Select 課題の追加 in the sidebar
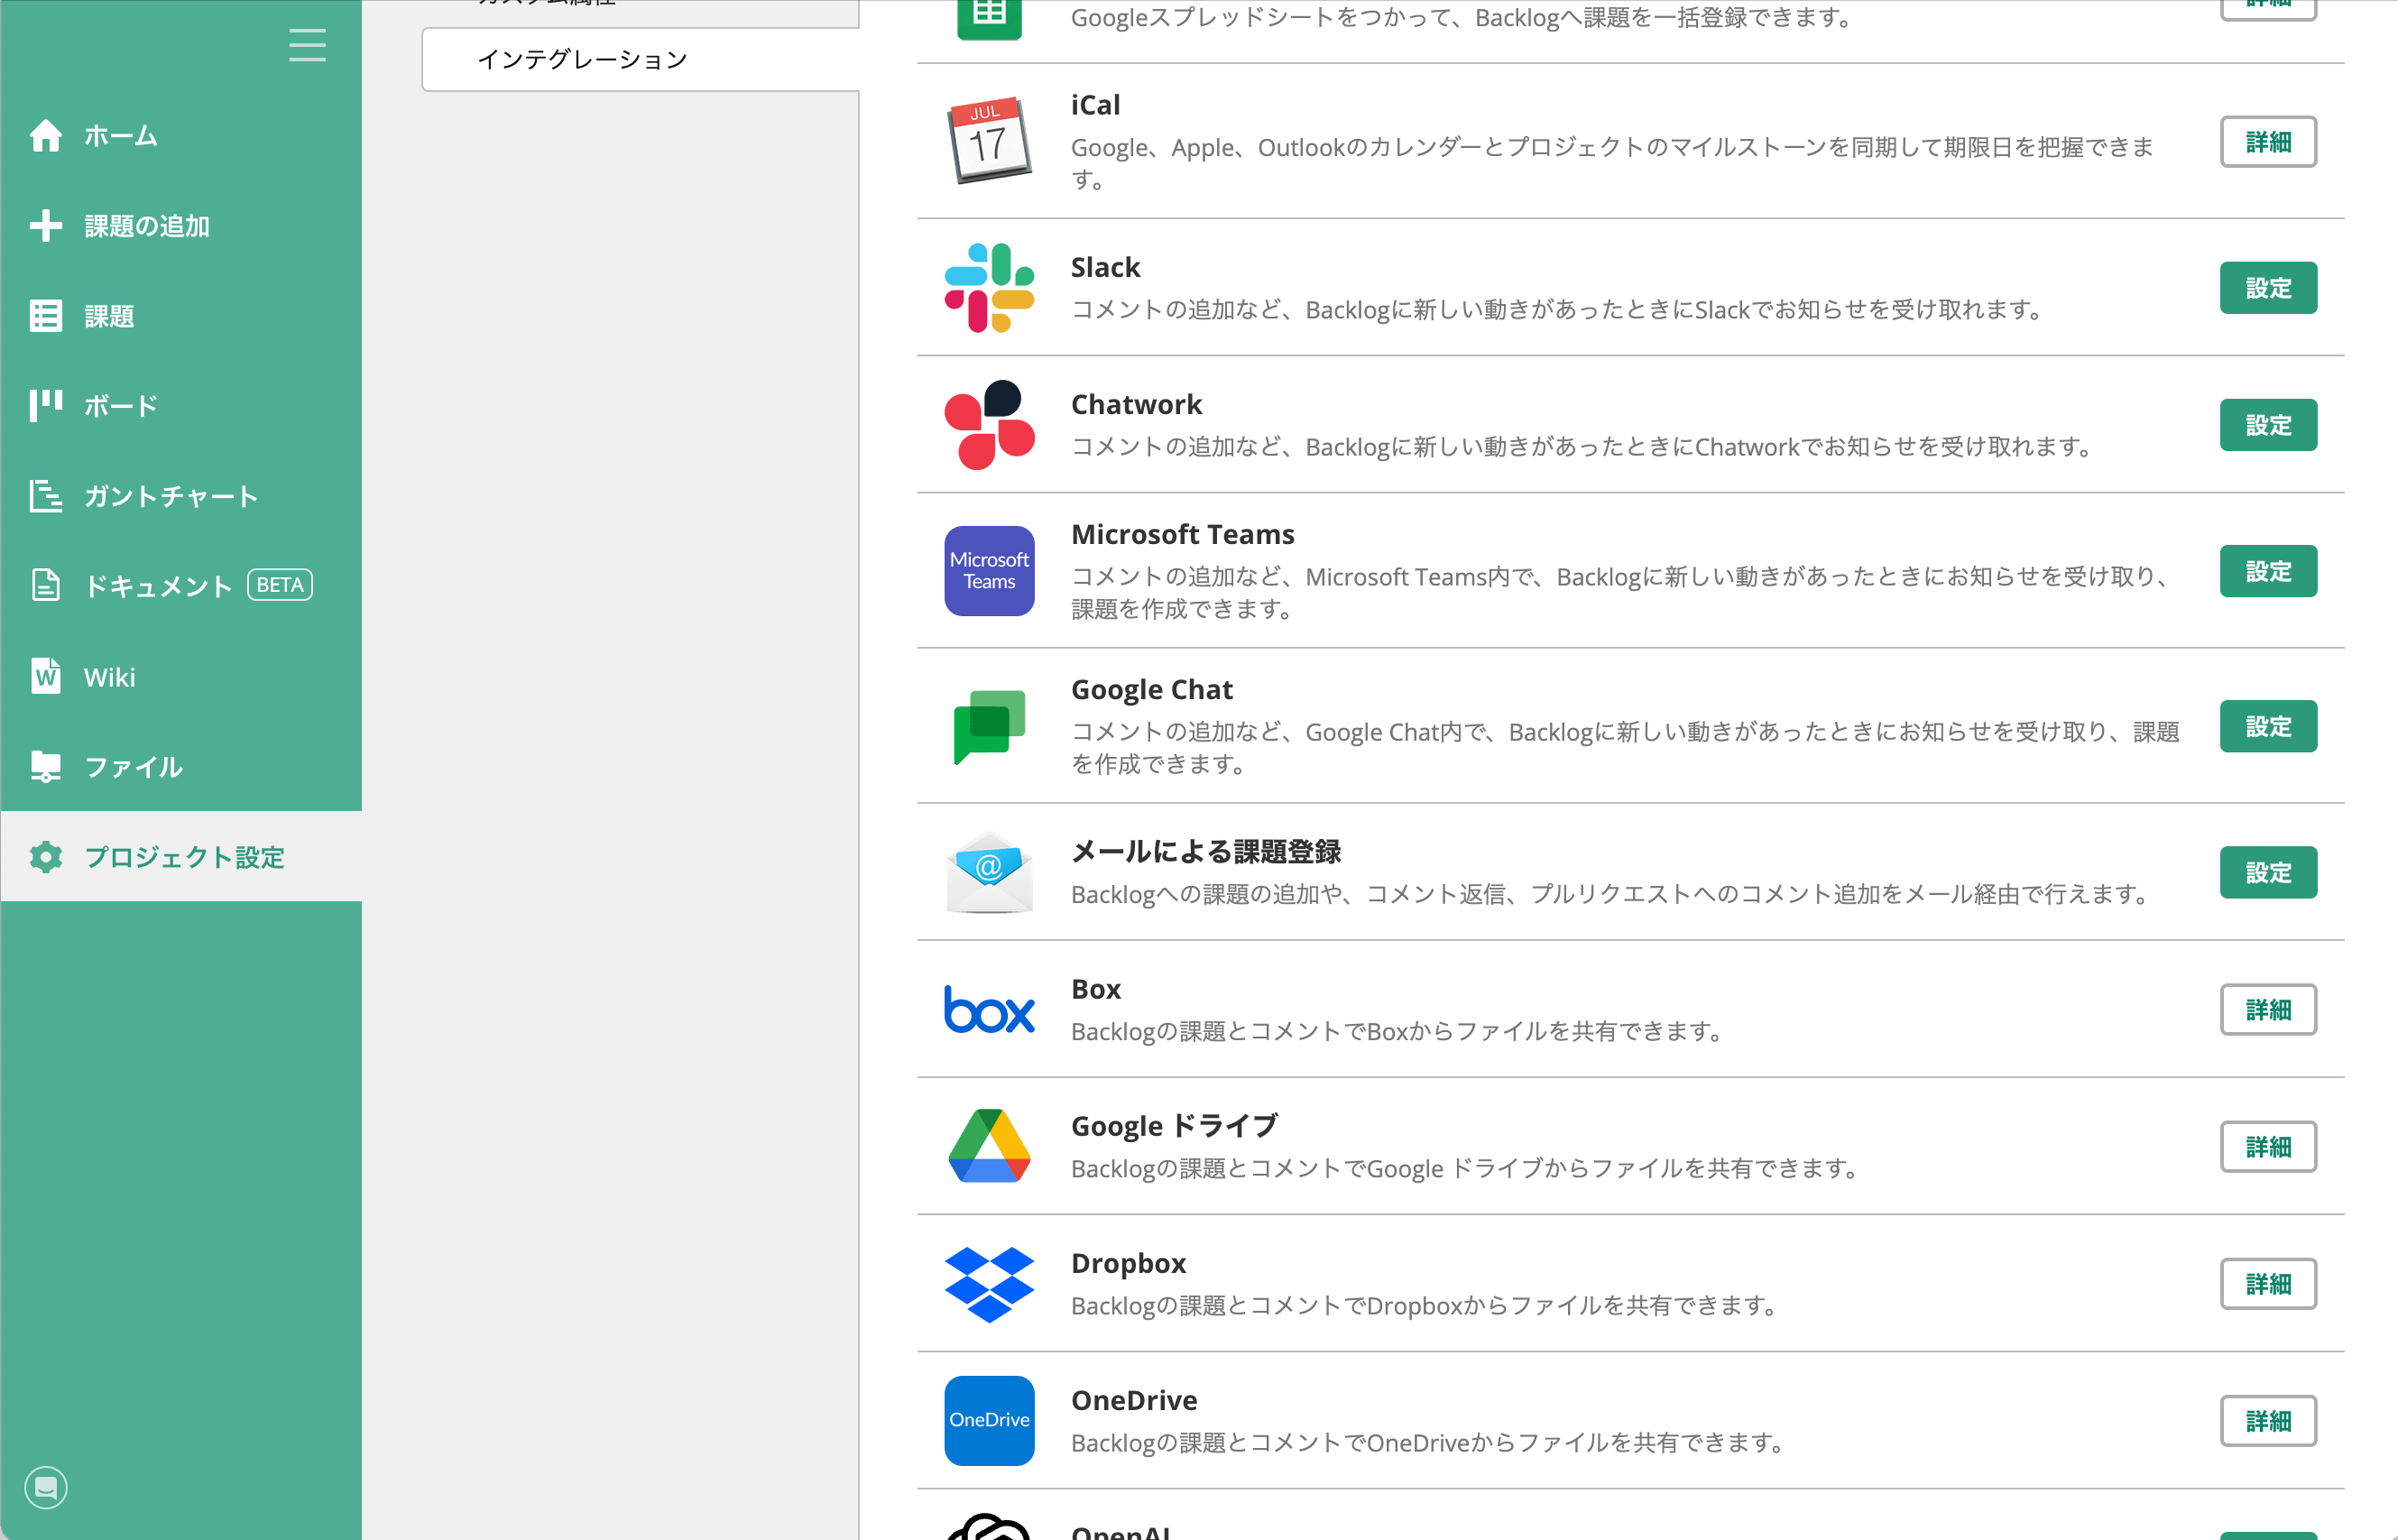This screenshot has width=2398, height=1540. (x=147, y=226)
